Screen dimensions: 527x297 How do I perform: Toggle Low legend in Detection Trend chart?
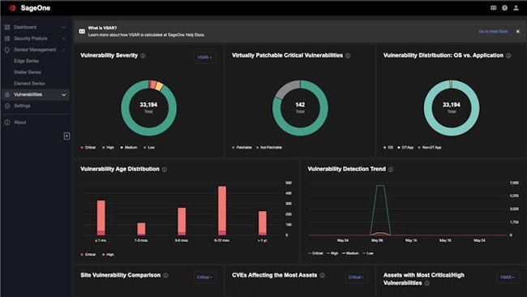click(x=368, y=253)
